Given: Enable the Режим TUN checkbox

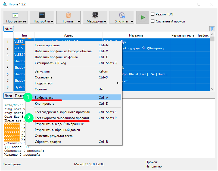Looking at the screenshot, I should (153, 14).
